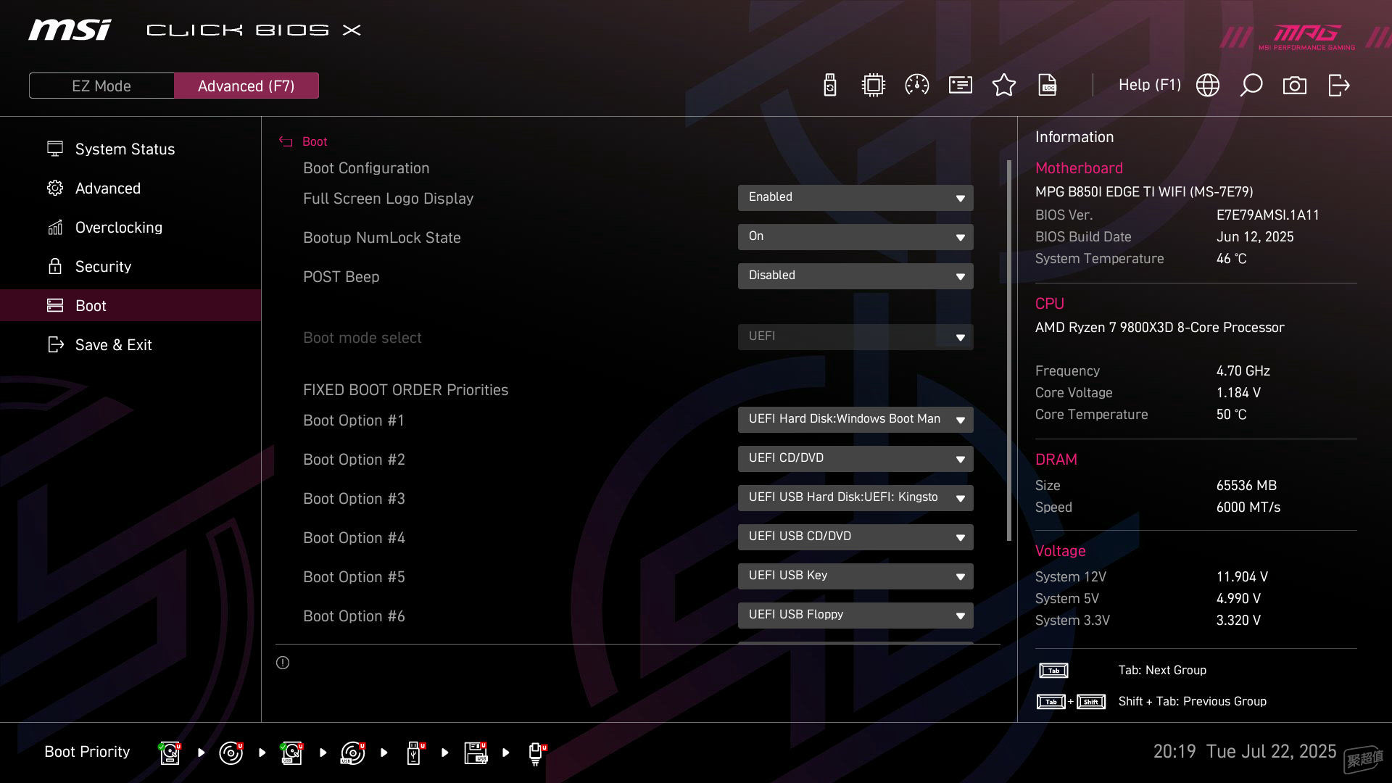Open Advanced settings menu

[x=130, y=188]
